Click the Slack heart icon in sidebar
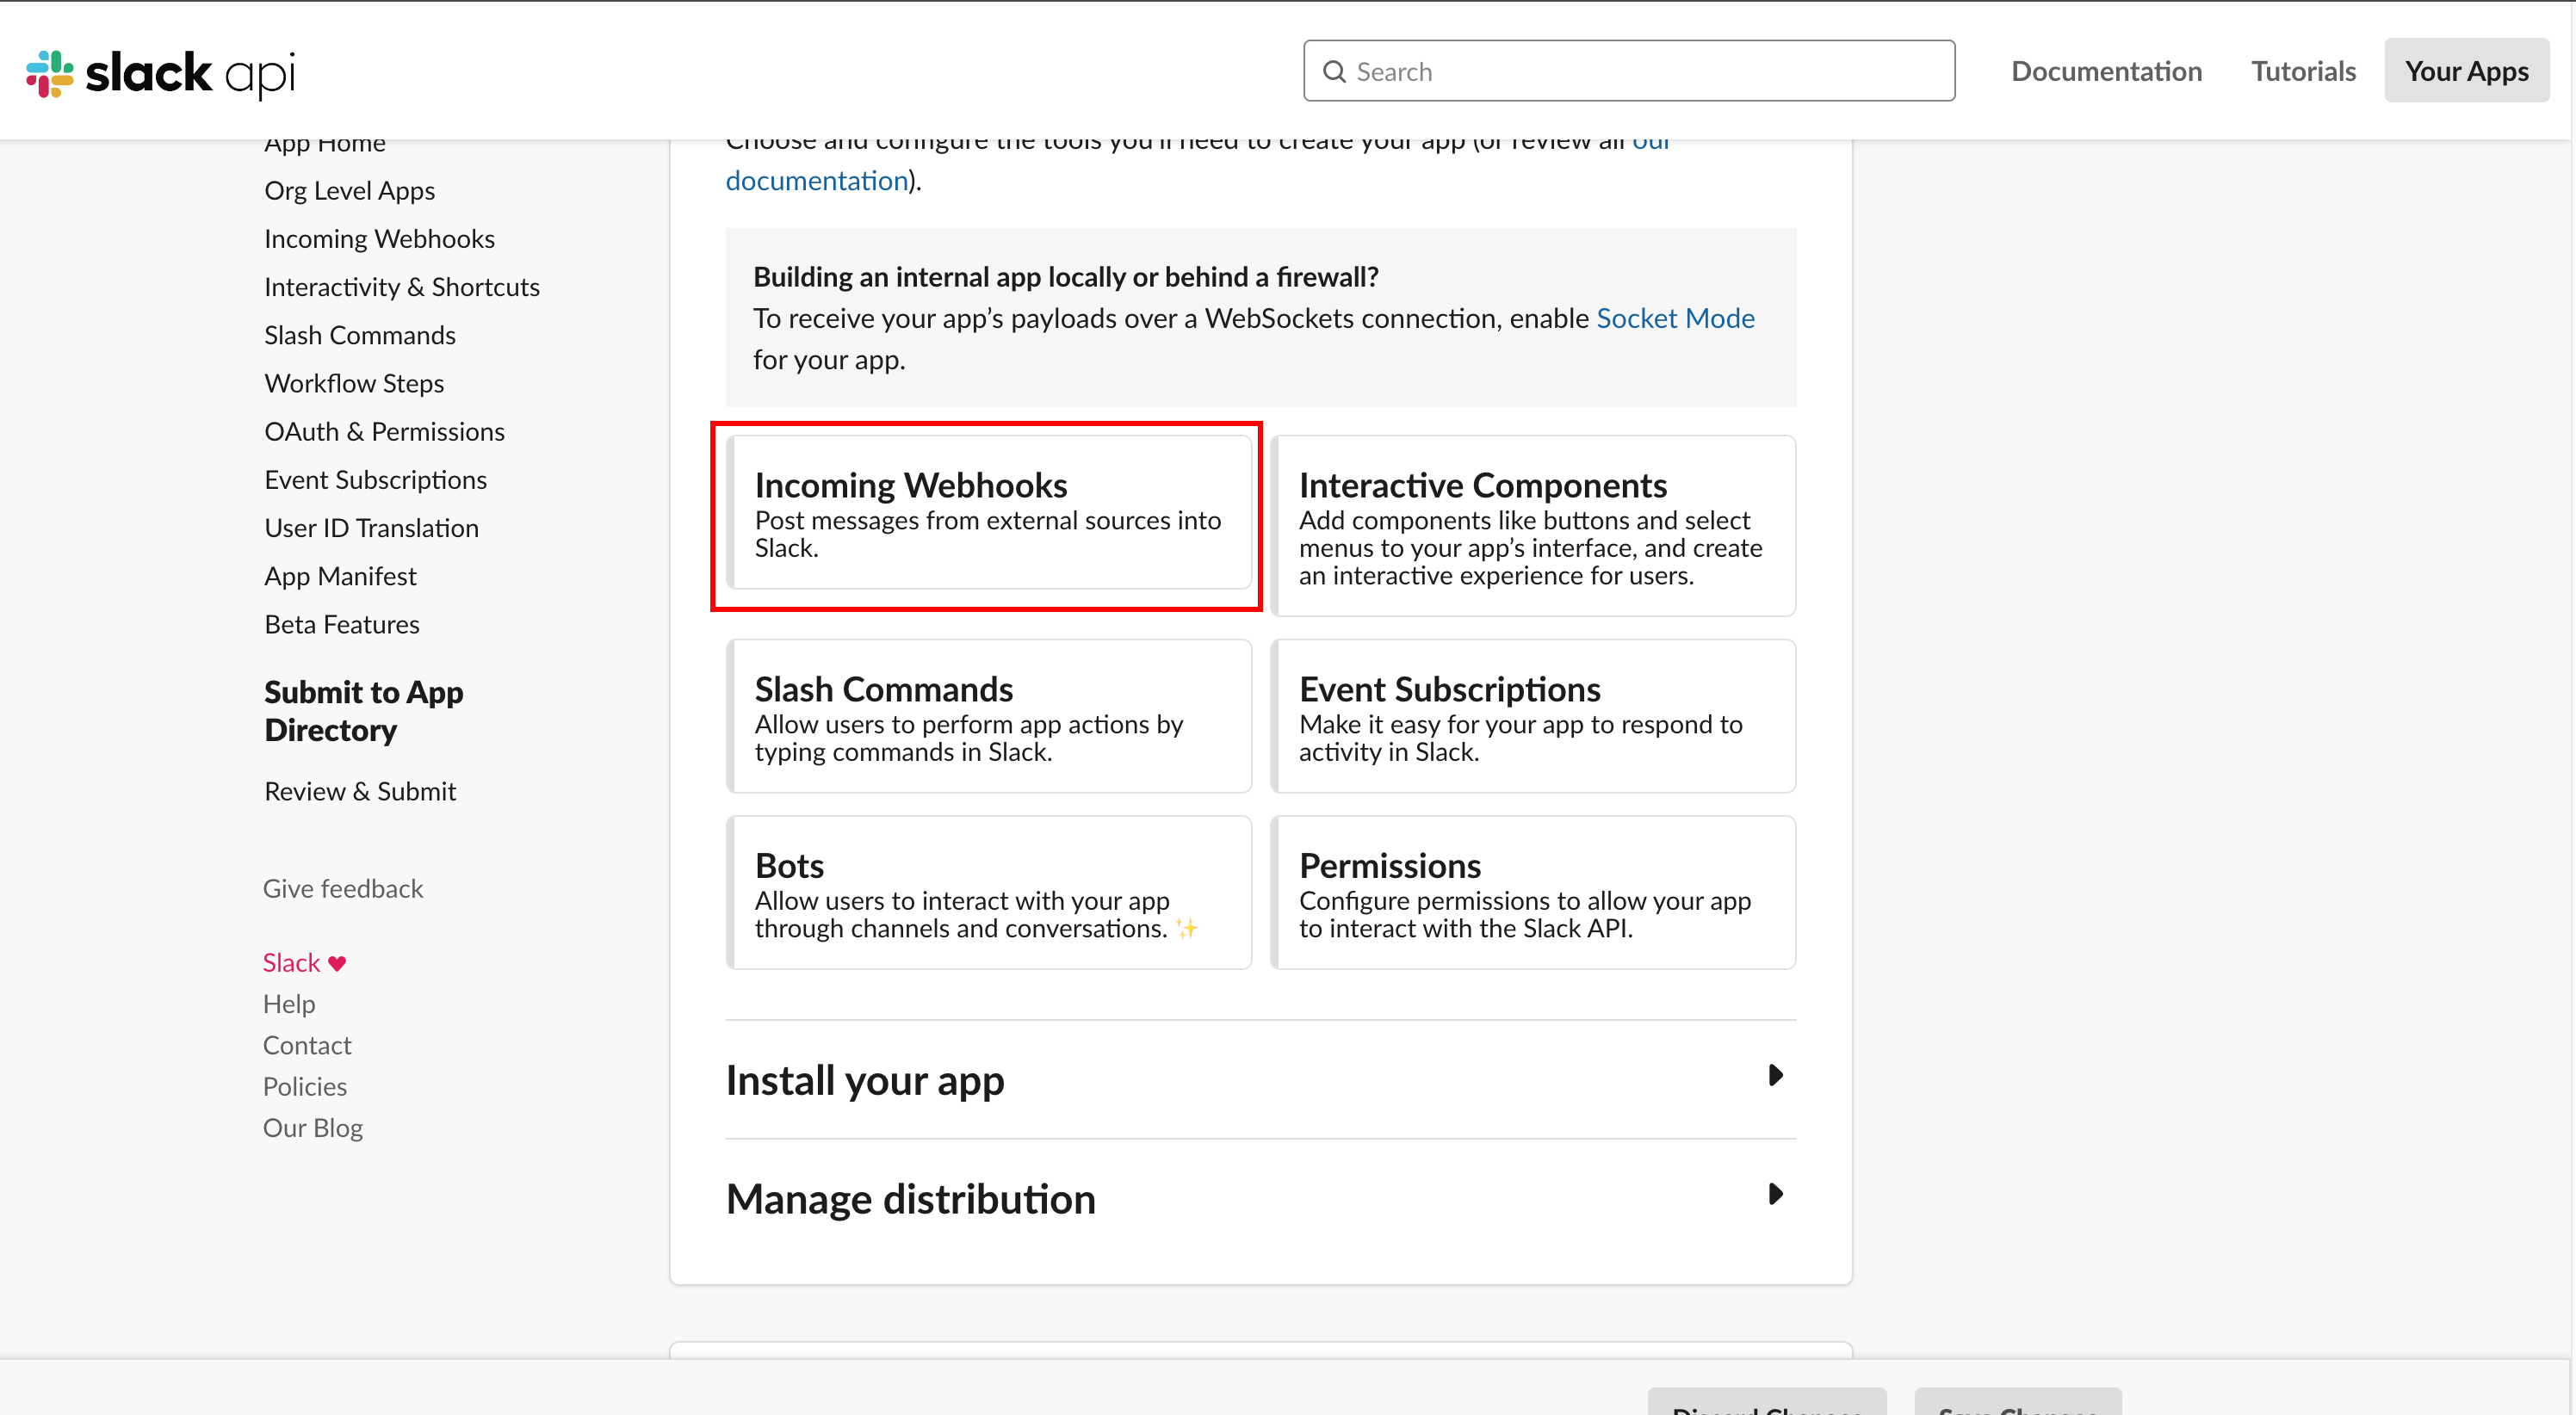Viewport: 2576px width, 1415px height. pyautogui.click(x=337, y=963)
